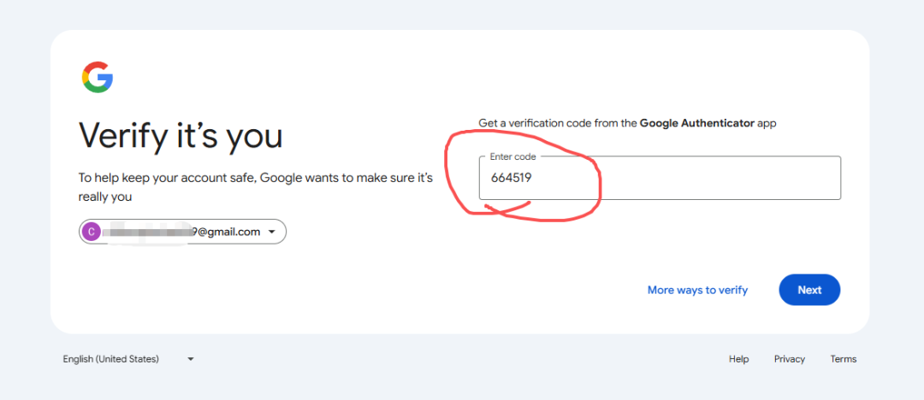Open the English (United States) language selector
Viewport: 924px width, 400px height.
pyautogui.click(x=111, y=359)
